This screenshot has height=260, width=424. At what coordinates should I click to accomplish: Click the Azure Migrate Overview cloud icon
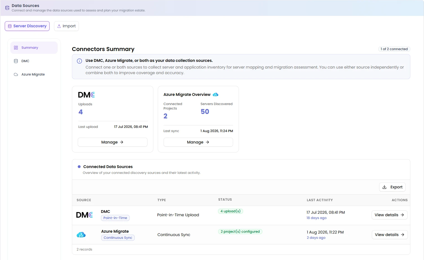pos(215,94)
